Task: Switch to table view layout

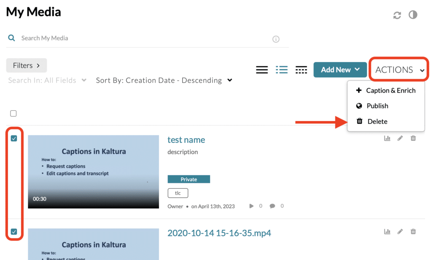Action: coord(301,70)
